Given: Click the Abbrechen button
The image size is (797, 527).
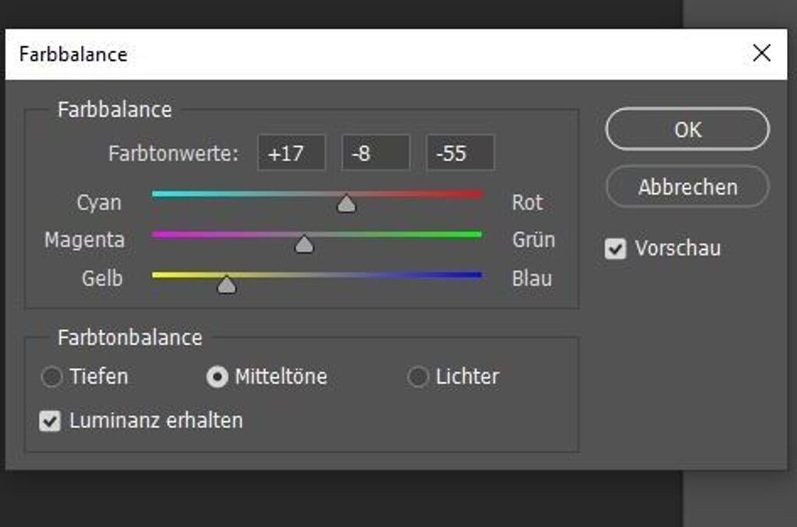Looking at the screenshot, I should pos(686,187).
